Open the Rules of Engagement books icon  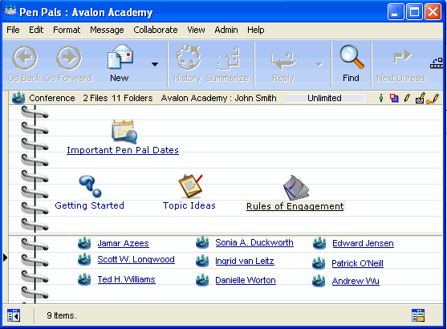pos(296,187)
